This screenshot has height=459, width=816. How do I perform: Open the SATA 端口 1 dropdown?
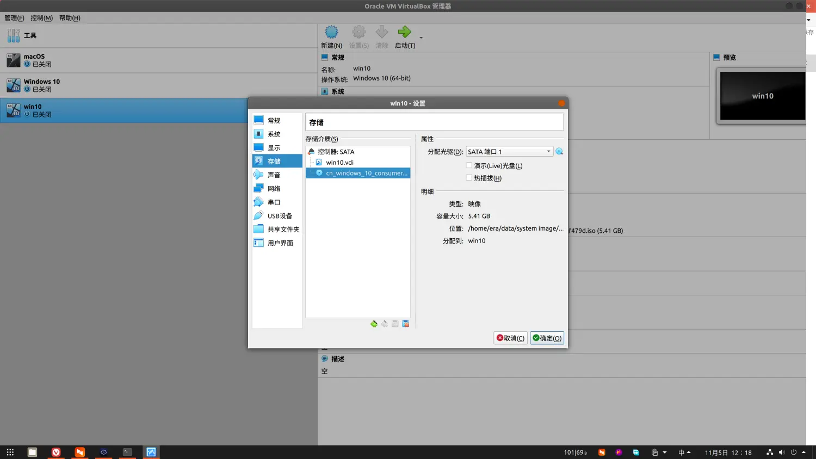[509, 152]
